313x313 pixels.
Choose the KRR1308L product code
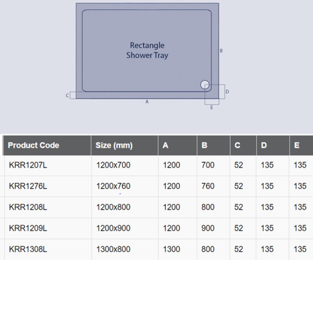(x=28, y=249)
